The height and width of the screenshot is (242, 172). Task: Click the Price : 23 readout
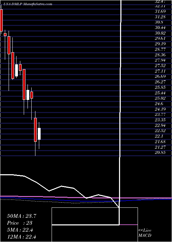tap(20, 223)
